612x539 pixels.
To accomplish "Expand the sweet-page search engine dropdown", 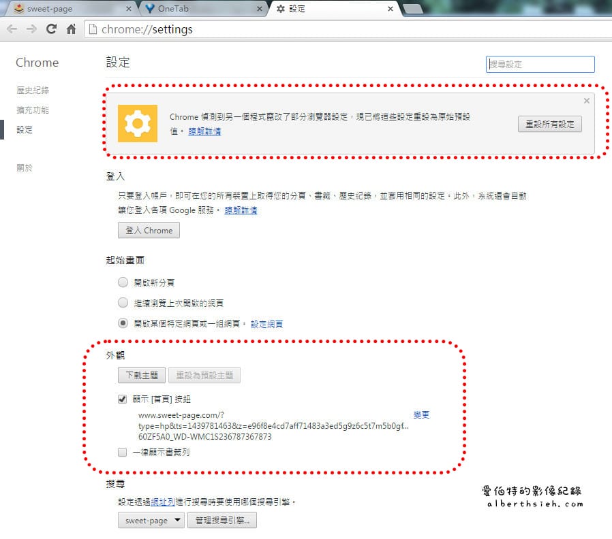I will 151,521.
